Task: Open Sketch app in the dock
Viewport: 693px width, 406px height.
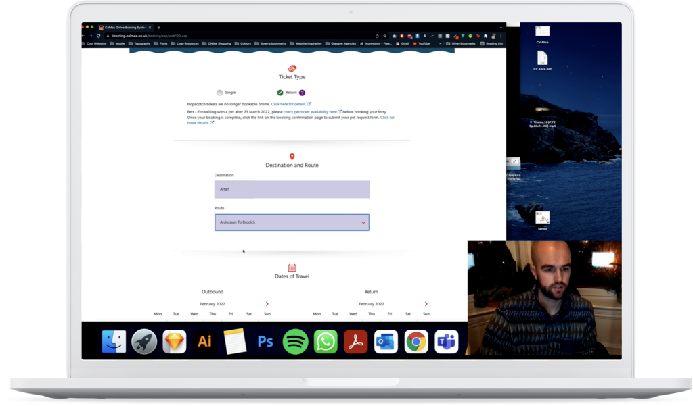Action: [175, 342]
